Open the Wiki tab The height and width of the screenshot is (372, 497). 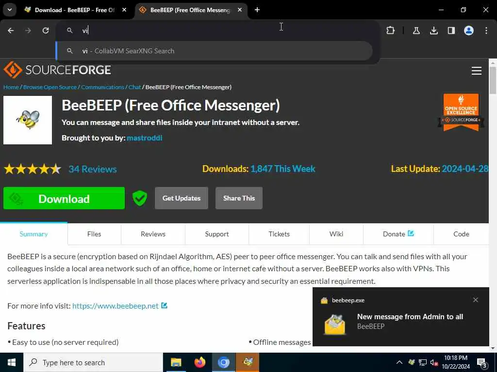click(x=336, y=234)
